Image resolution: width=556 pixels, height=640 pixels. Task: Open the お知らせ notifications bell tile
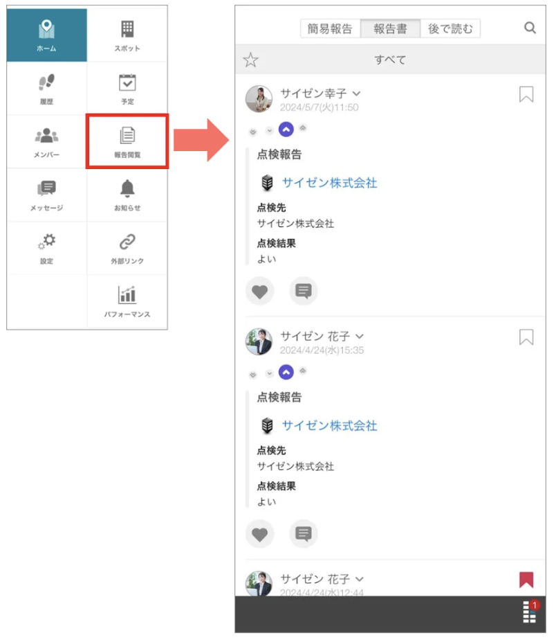pyautogui.click(x=127, y=195)
